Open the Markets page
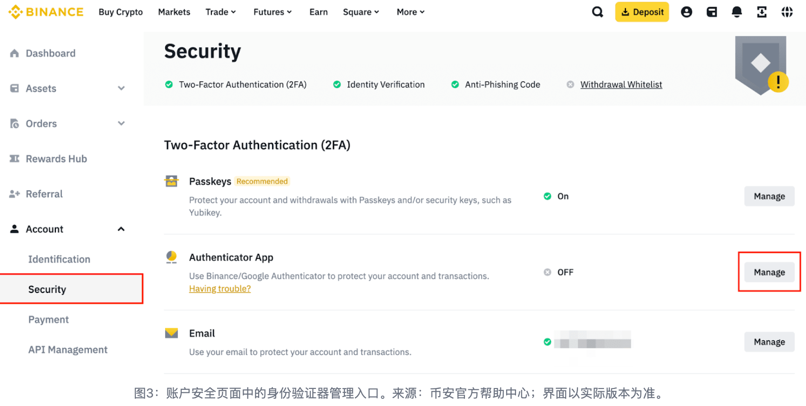This screenshot has height=406, width=806. point(174,12)
